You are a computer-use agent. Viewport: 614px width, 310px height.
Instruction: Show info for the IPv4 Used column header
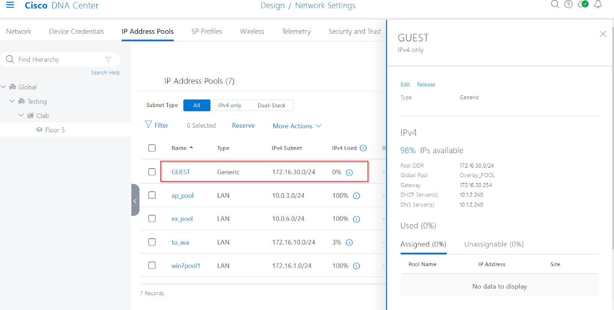tap(363, 148)
